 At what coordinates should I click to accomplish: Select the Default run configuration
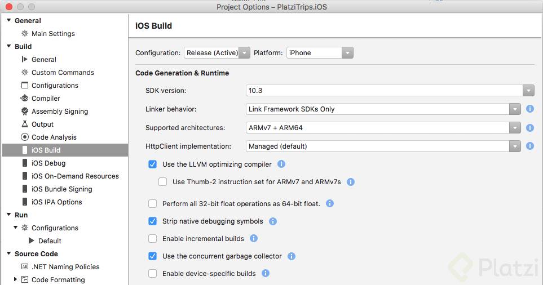[50, 241]
